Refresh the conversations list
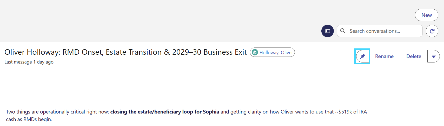The width and height of the screenshot is (444, 126). point(432,31)
